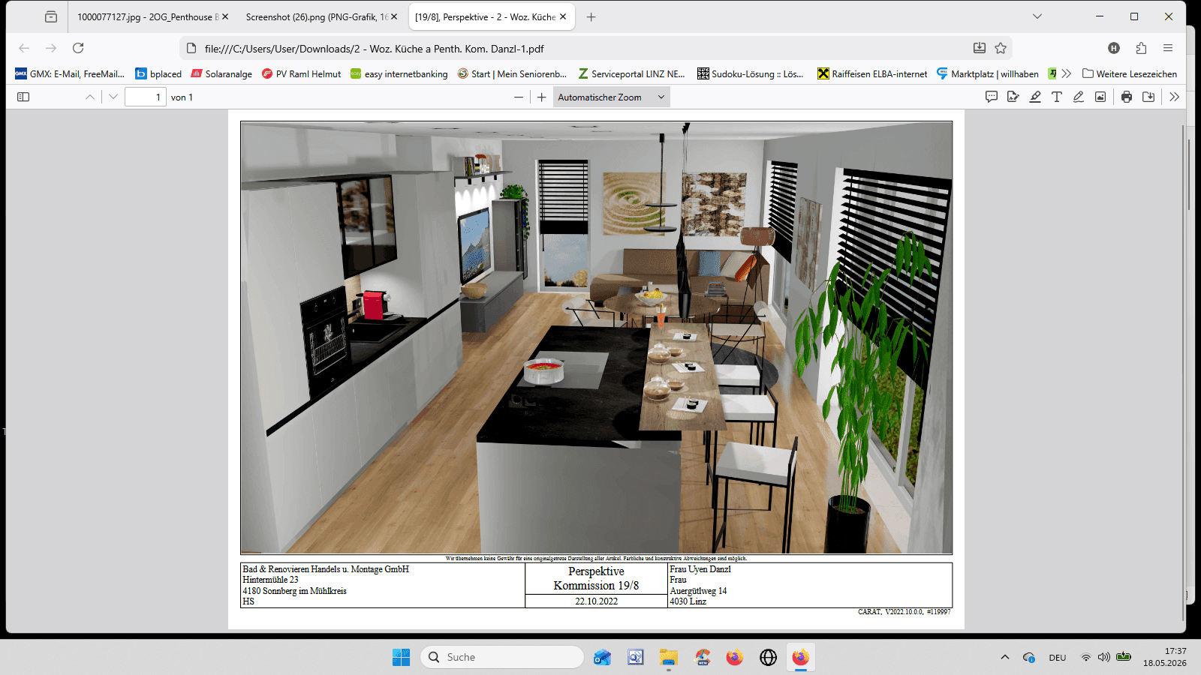This screenshot has height=675, width=1201.
Task: Zoom out the PDF document
Action: (519, 97)
